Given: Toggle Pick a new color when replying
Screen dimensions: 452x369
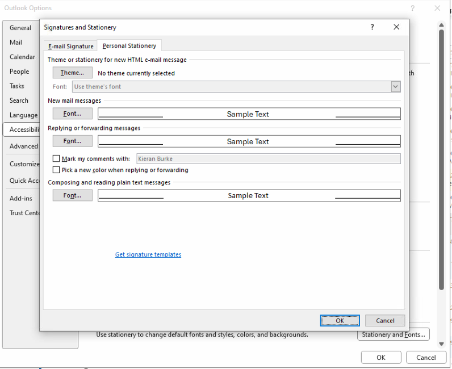Looking at the screenshot, I should [x=56, y=170].
